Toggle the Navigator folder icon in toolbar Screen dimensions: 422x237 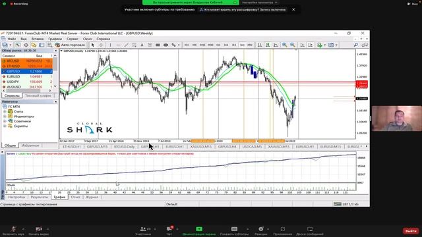point(34,45)
